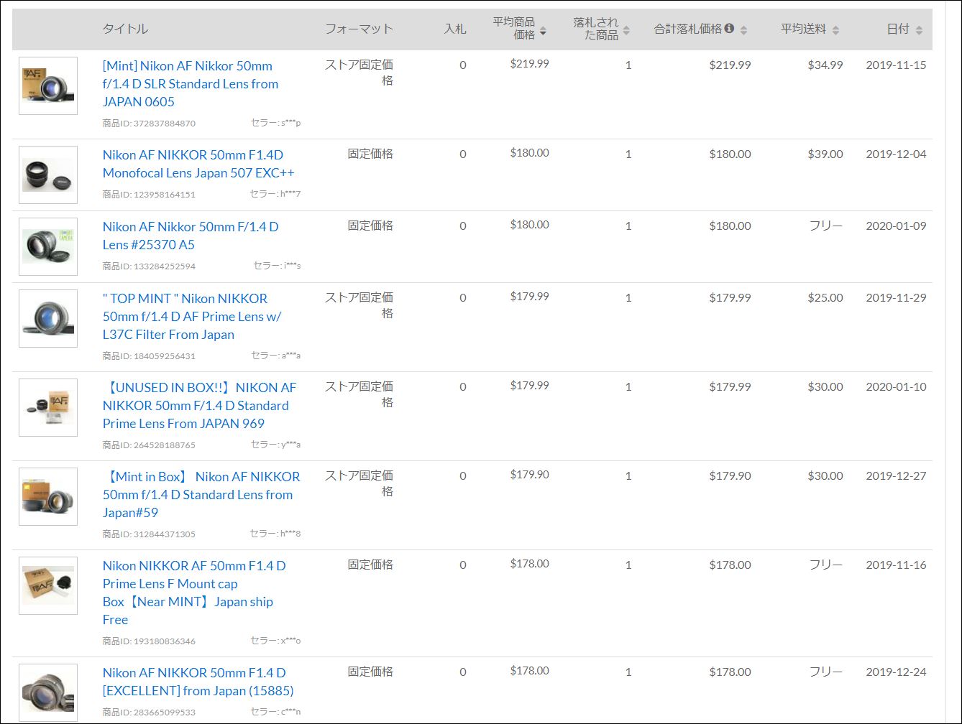Click the タイトル column header
962x724 pixels.
[125, 29]
